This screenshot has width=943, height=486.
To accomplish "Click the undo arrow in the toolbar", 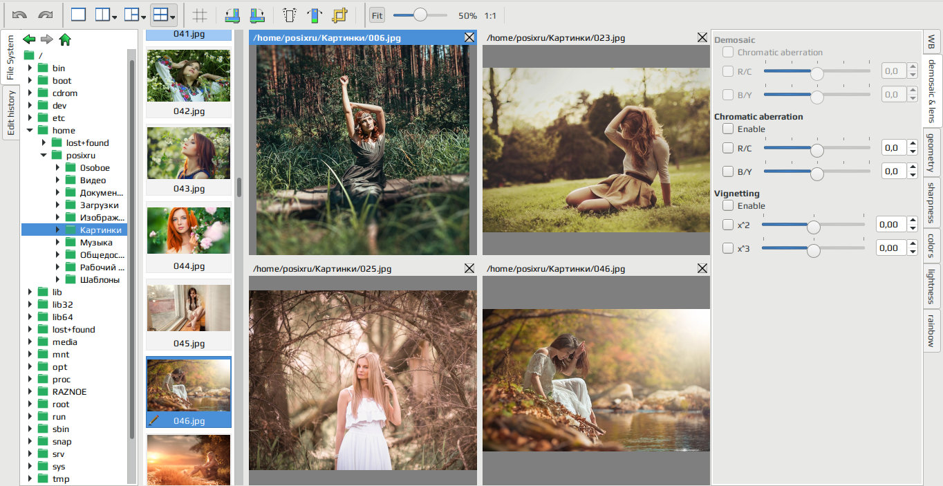I will pos(20,15).
